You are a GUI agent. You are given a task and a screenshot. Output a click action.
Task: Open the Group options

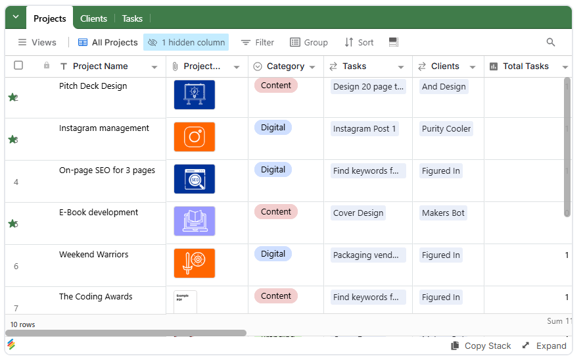coord(309,42)
